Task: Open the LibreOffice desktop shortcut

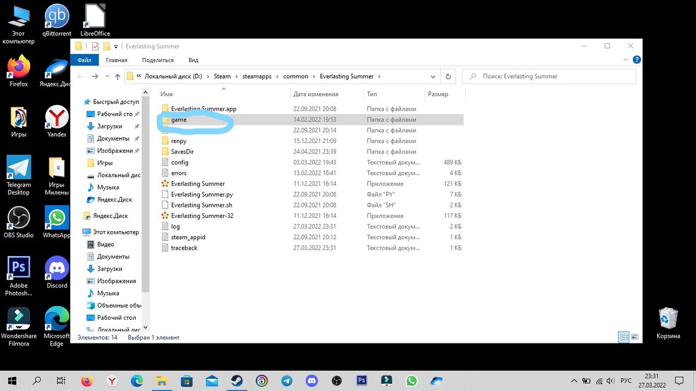Action: point(95,20)
